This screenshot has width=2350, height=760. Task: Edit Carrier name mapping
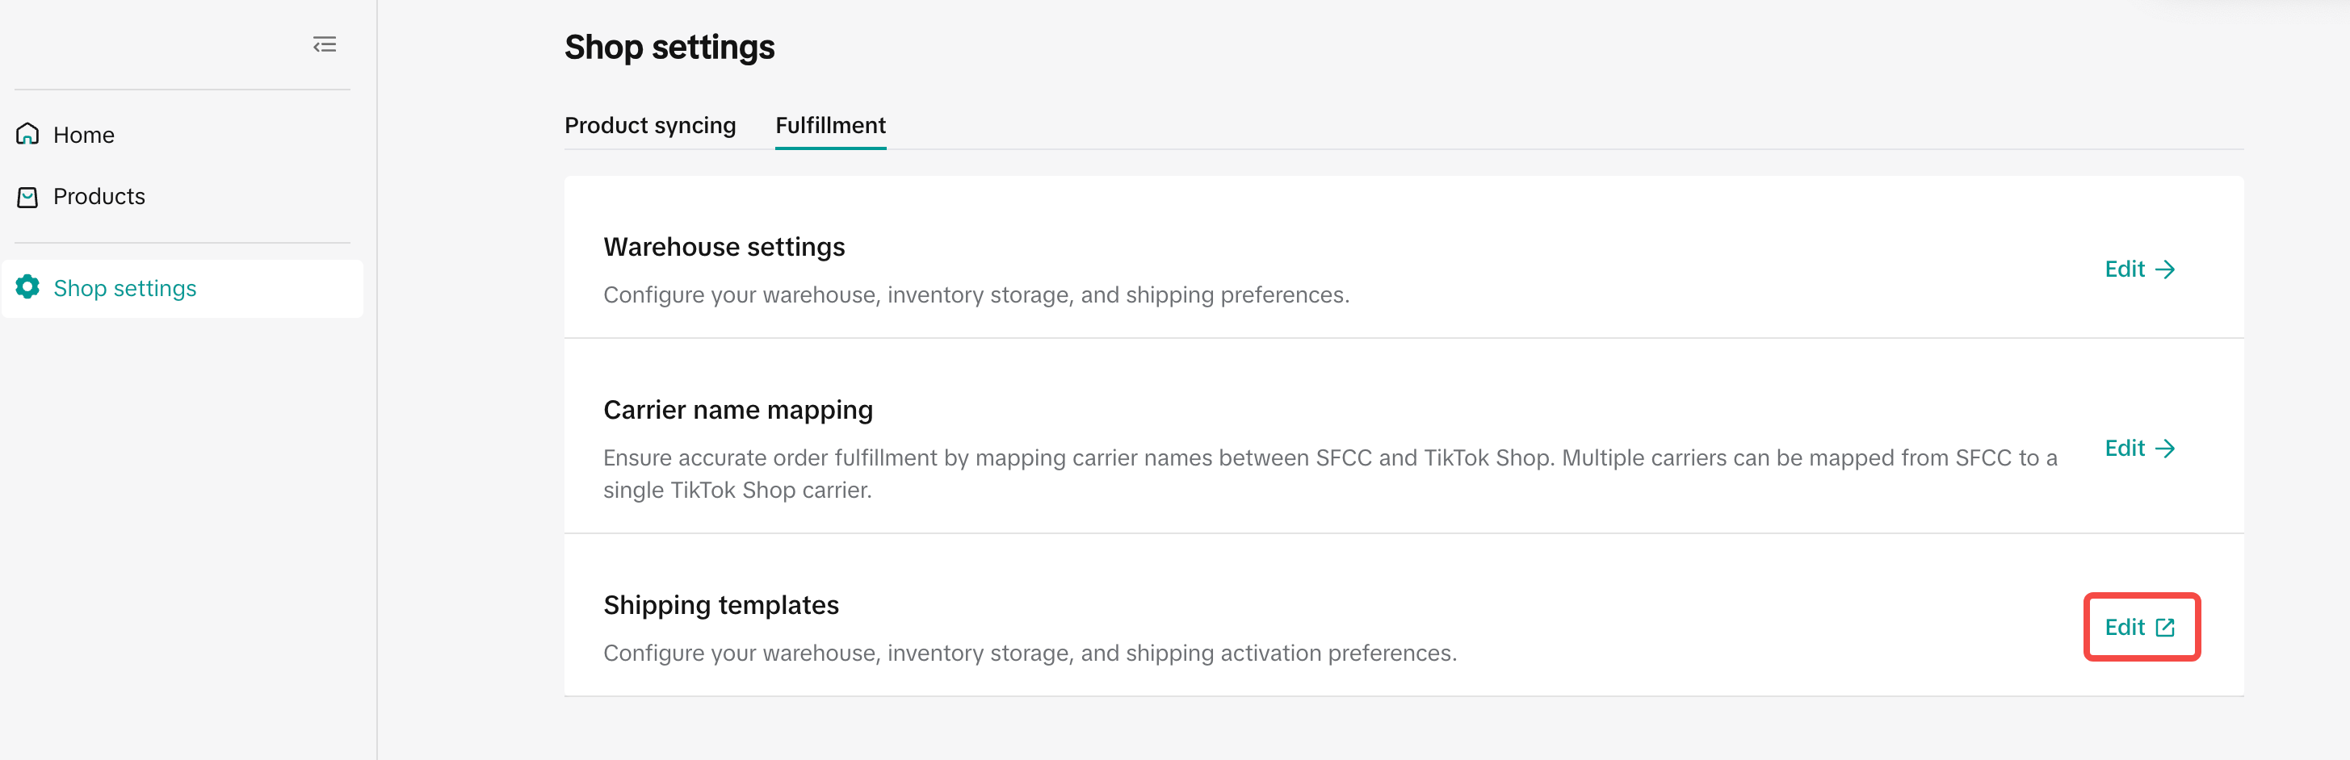click(2125, 449)
